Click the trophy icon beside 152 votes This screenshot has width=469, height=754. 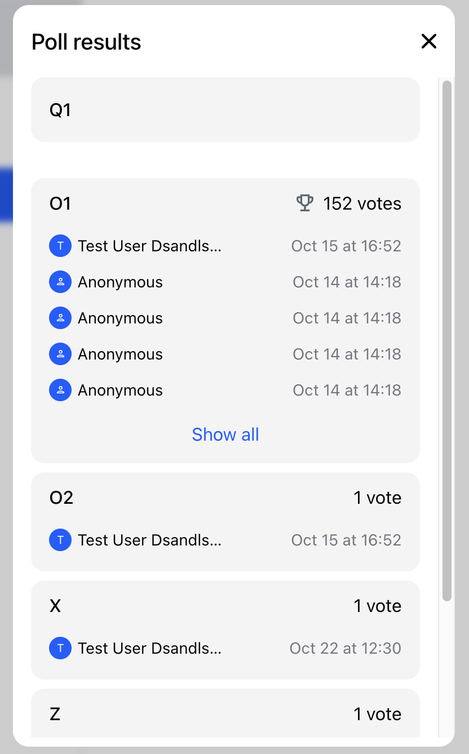[x=305, y=203]
